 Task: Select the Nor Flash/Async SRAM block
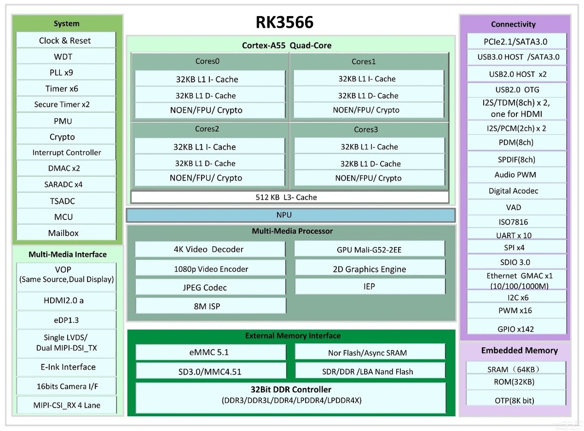tap(370, 352)
